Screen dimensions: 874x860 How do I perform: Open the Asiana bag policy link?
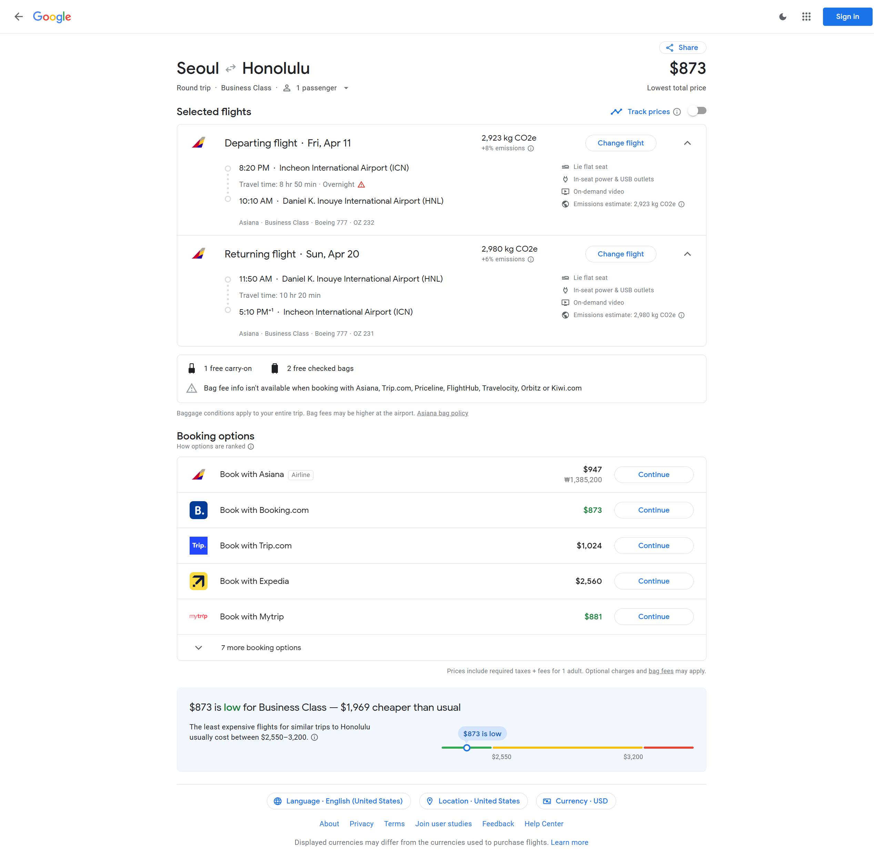[x=442, y=413]
